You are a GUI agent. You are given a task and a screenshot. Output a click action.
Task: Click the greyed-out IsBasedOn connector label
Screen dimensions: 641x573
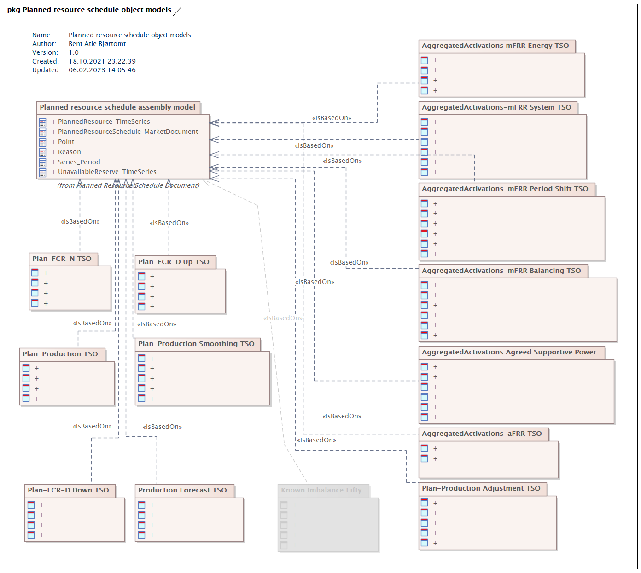tap(283, 318)
